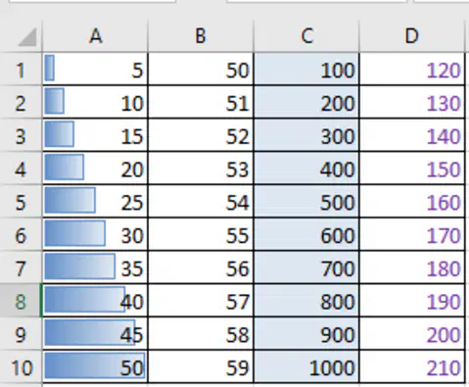Screen dimensions: 469x387
Task: Click cell A10 with full data bar
Action: (95, 366)
